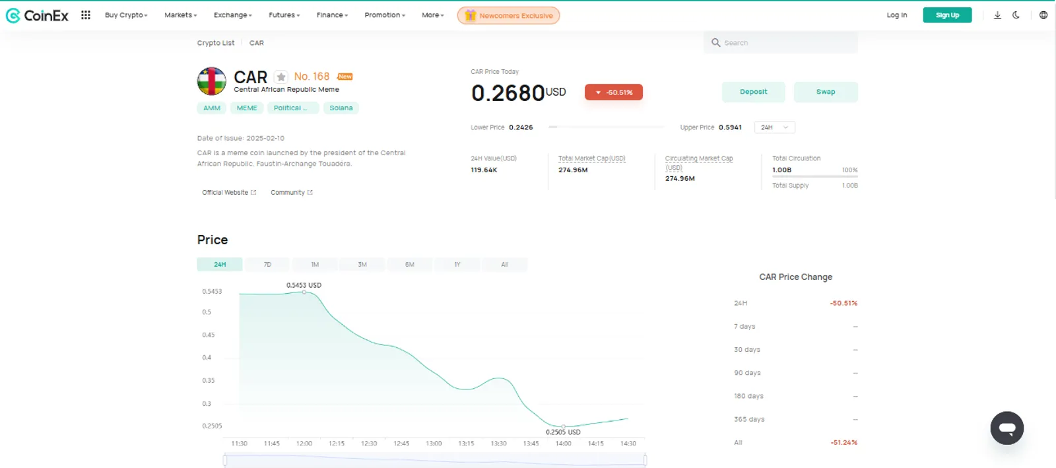Click the MEME tag
This screenshot has width=1056, height=468.
tap(247, 108)
